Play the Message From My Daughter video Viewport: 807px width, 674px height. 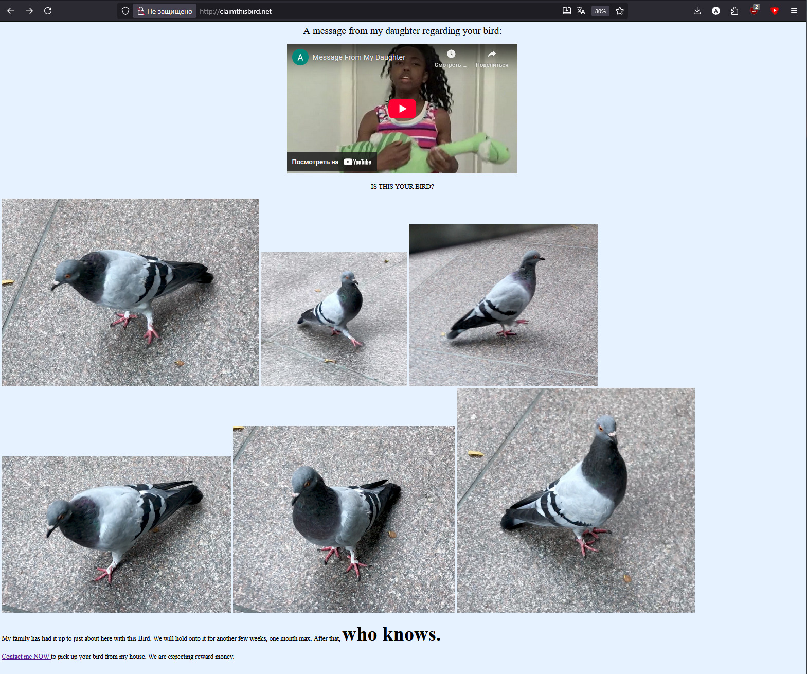(402, 109)
